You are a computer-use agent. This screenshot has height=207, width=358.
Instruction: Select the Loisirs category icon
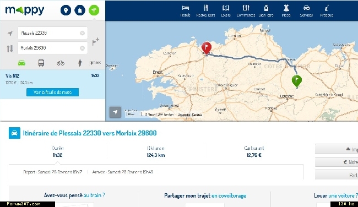[226, 8]
